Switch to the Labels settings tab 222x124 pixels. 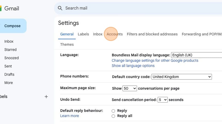pos(83,34)
